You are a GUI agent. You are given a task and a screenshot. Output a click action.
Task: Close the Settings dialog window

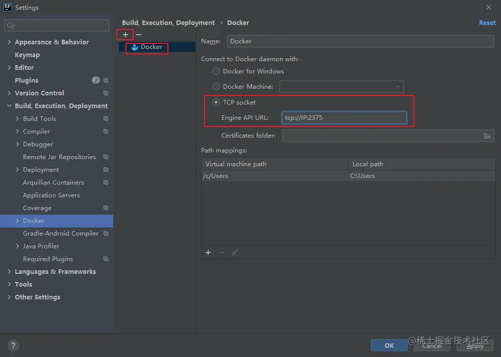(489, 7)
